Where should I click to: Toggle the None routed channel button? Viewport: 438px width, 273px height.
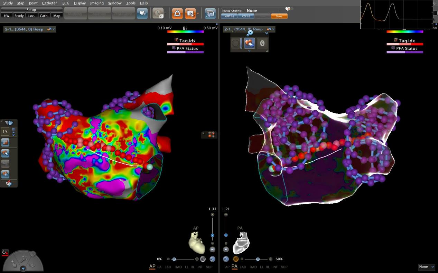click(279, 16)
